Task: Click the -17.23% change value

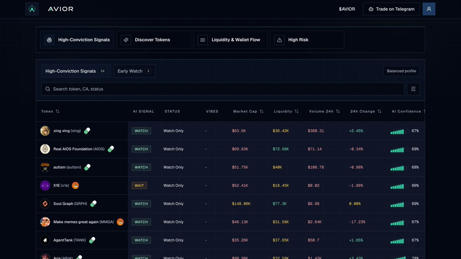Action: (x=357, y=222)
